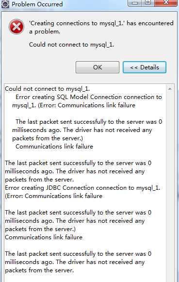Select first details line 'Could not connect to mysql_1.'

47,89
